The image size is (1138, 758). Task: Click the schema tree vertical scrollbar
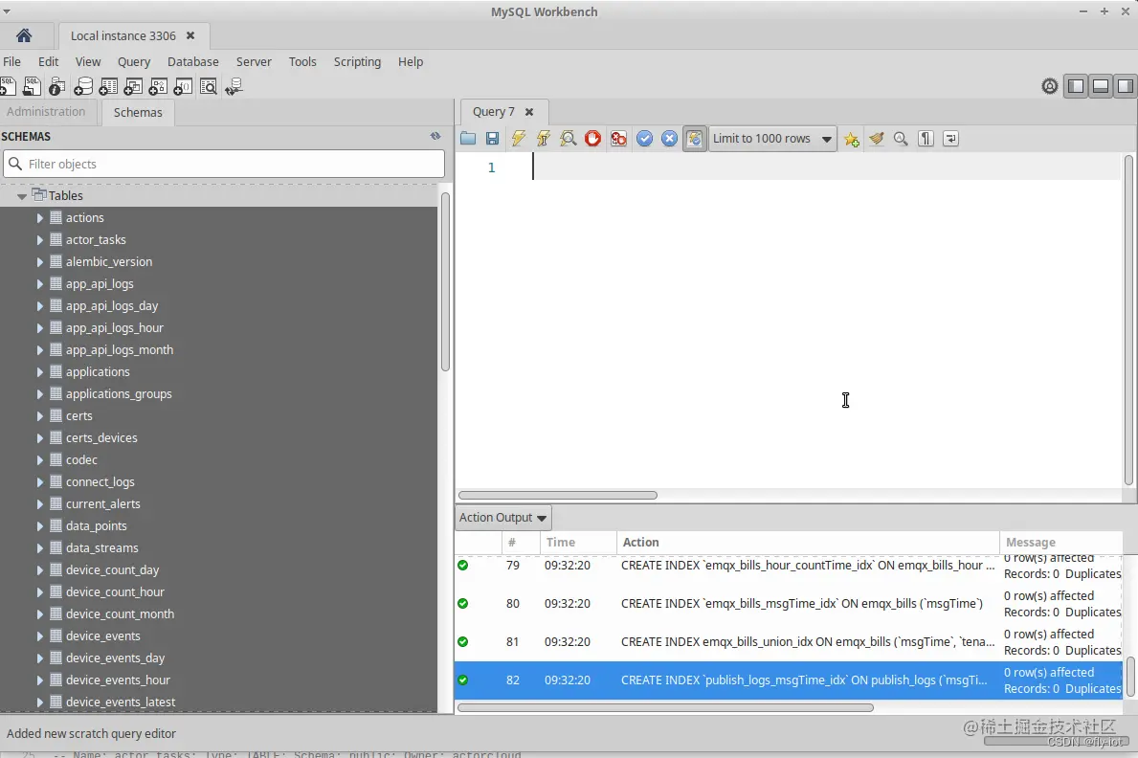point(445,282)
